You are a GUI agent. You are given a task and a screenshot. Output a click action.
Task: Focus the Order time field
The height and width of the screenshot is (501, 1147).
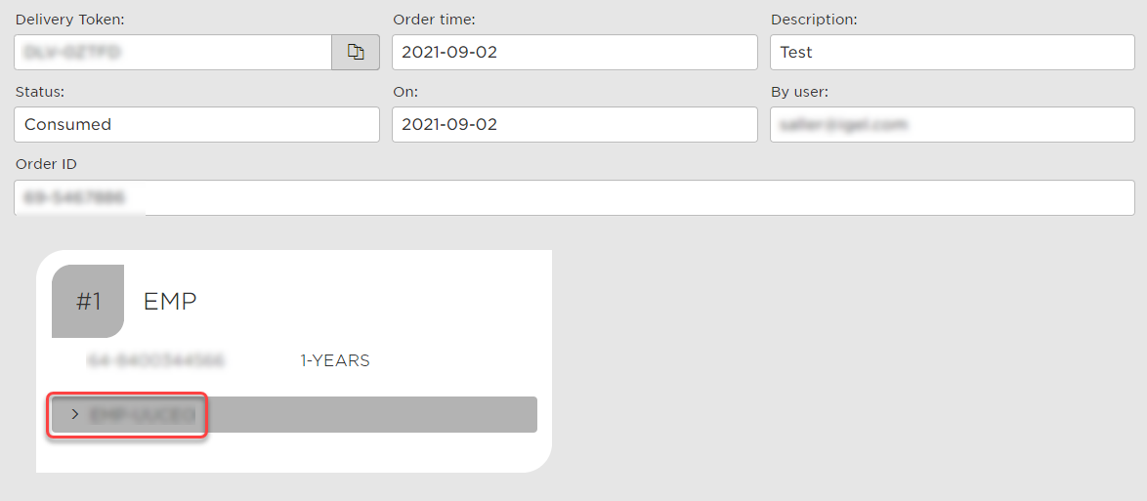pos(574,53)
